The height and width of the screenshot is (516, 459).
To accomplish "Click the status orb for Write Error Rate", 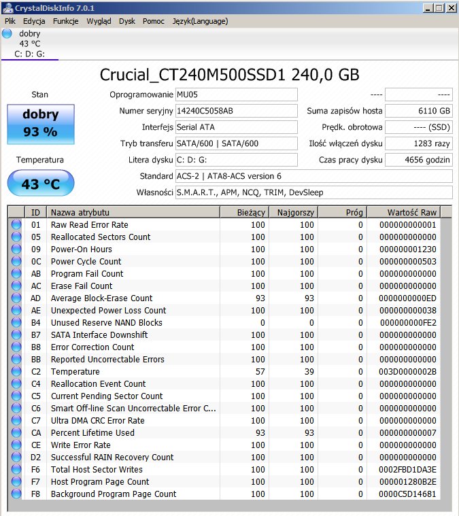I will (x=16, y=445).
